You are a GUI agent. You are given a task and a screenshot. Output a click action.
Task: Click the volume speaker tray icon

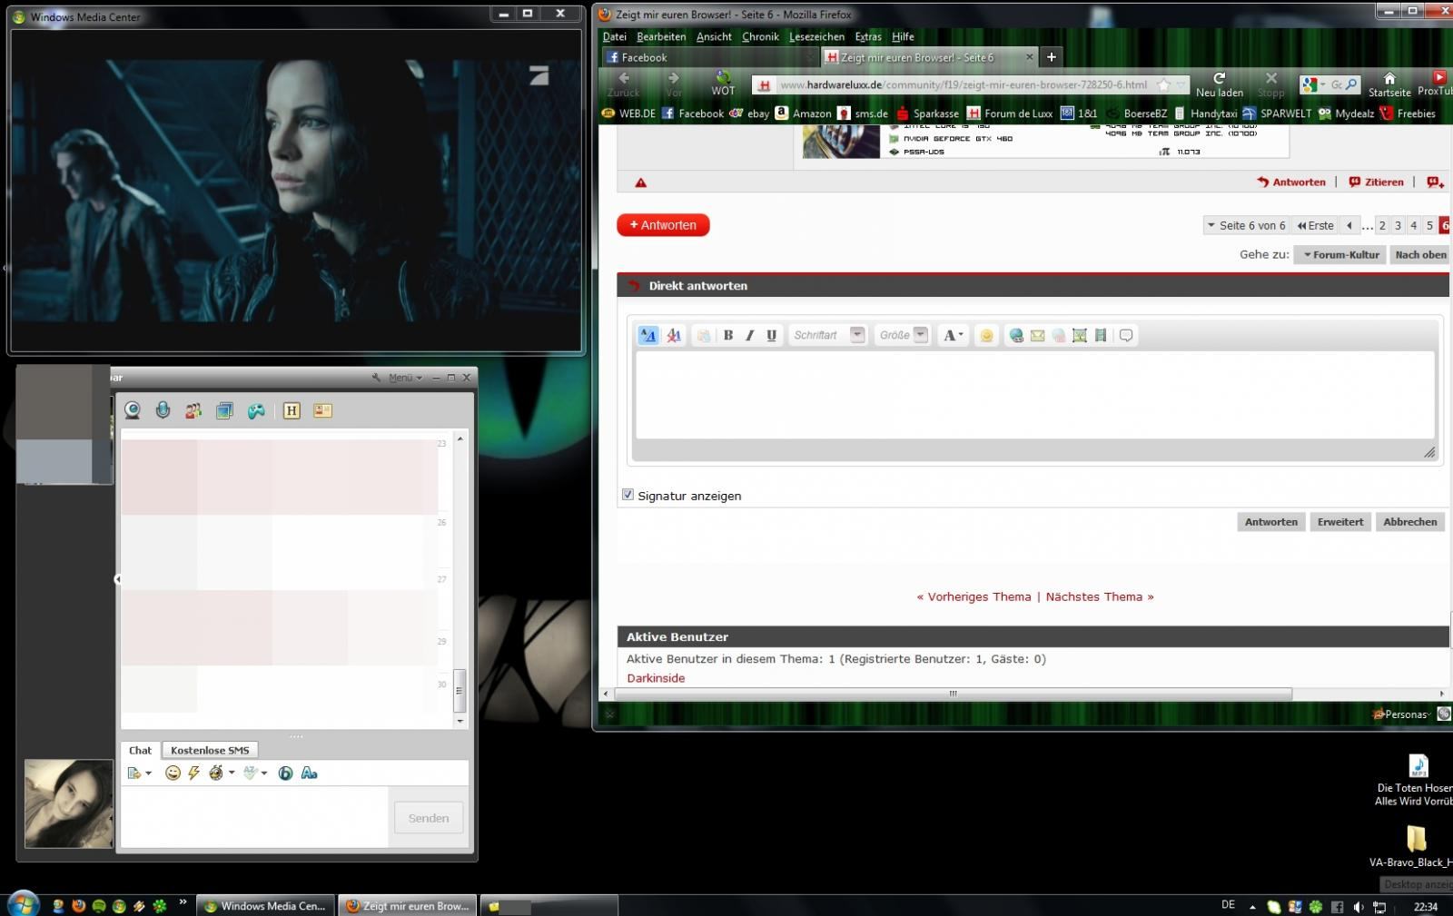pyautogui.click(x=1358, y=907)
